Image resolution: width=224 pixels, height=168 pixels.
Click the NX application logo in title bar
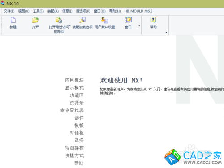[x=3, y=3]
